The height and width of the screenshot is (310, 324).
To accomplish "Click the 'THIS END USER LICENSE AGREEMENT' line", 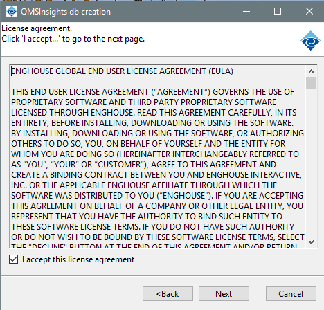I will click(x=153, y=92).
